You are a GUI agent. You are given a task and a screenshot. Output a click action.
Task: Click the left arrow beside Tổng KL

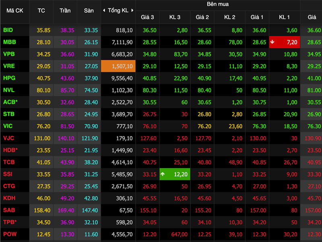point(104,10)
